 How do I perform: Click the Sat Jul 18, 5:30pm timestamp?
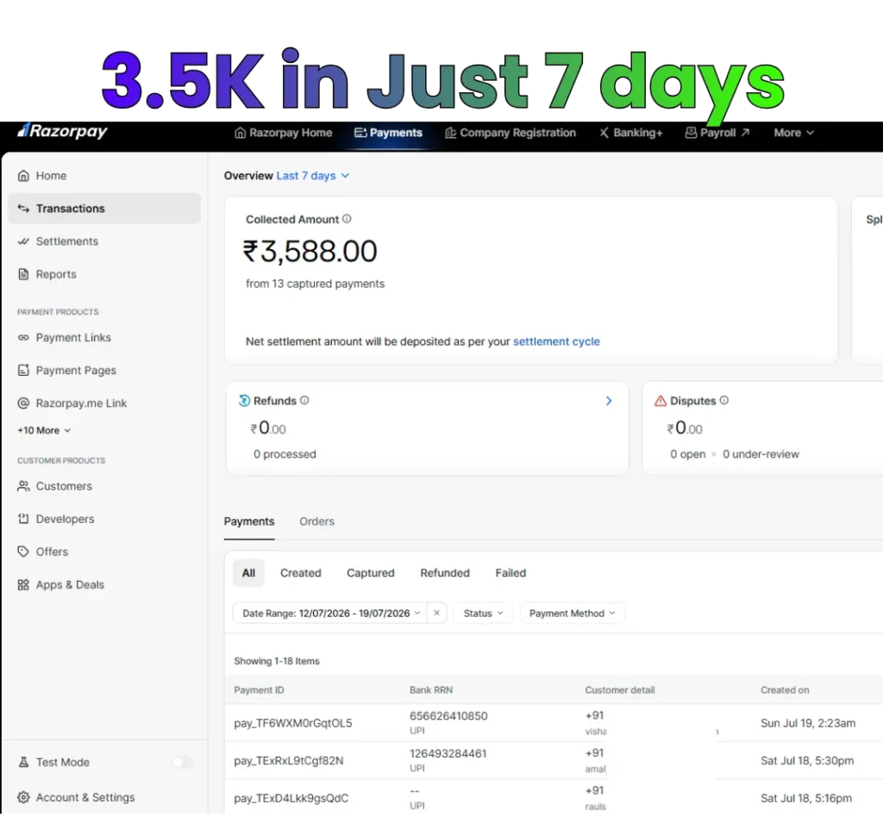807,761
